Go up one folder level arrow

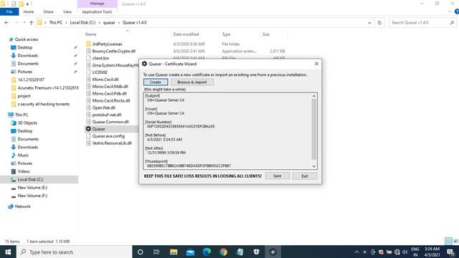tap(32, 22)
